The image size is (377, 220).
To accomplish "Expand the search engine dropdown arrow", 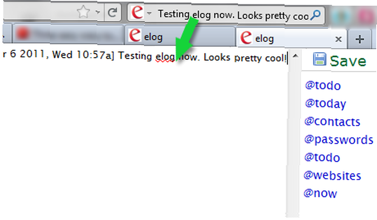I will coord(149,13).
